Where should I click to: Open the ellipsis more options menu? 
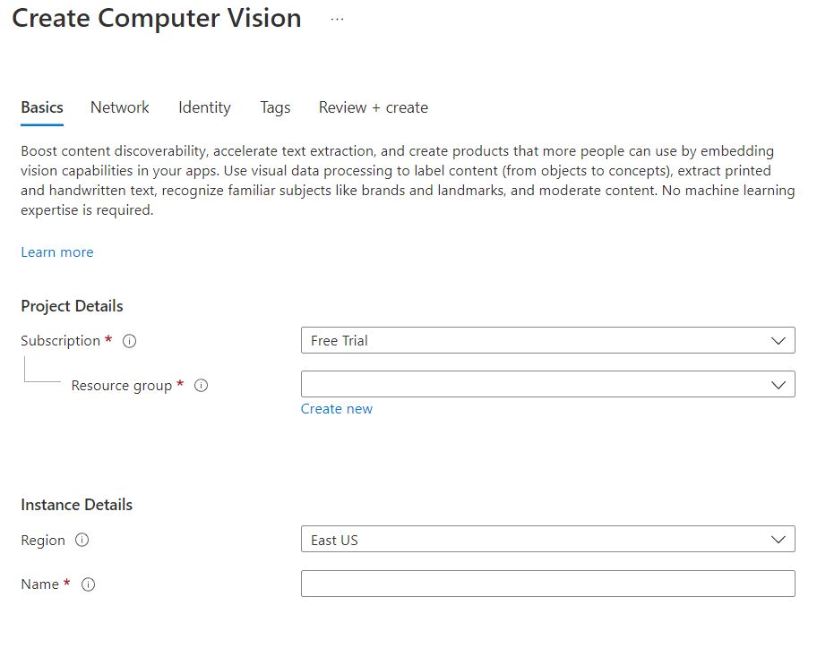pos(337,19)
